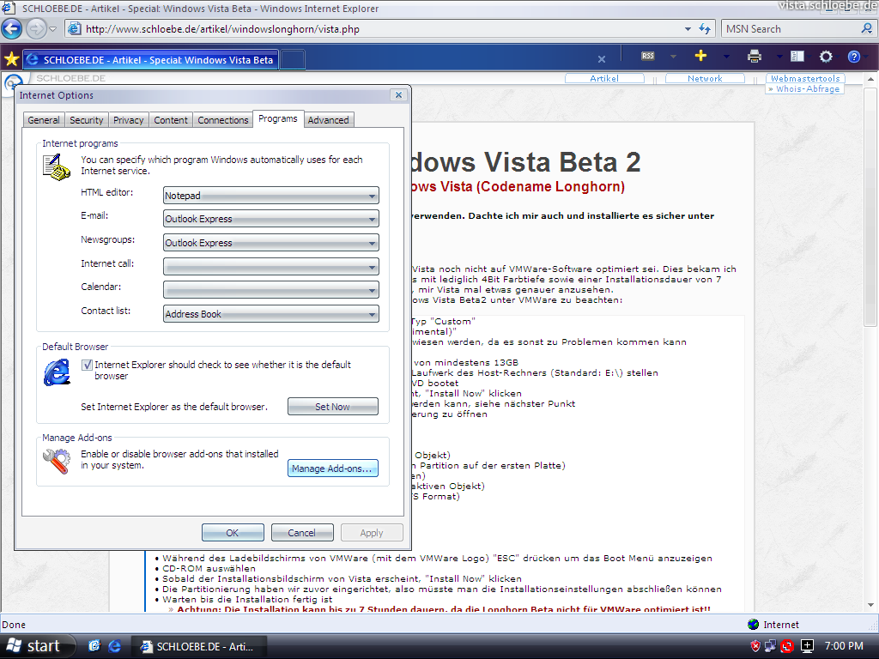Cancel the Internet Options dialog

(302, 532)
